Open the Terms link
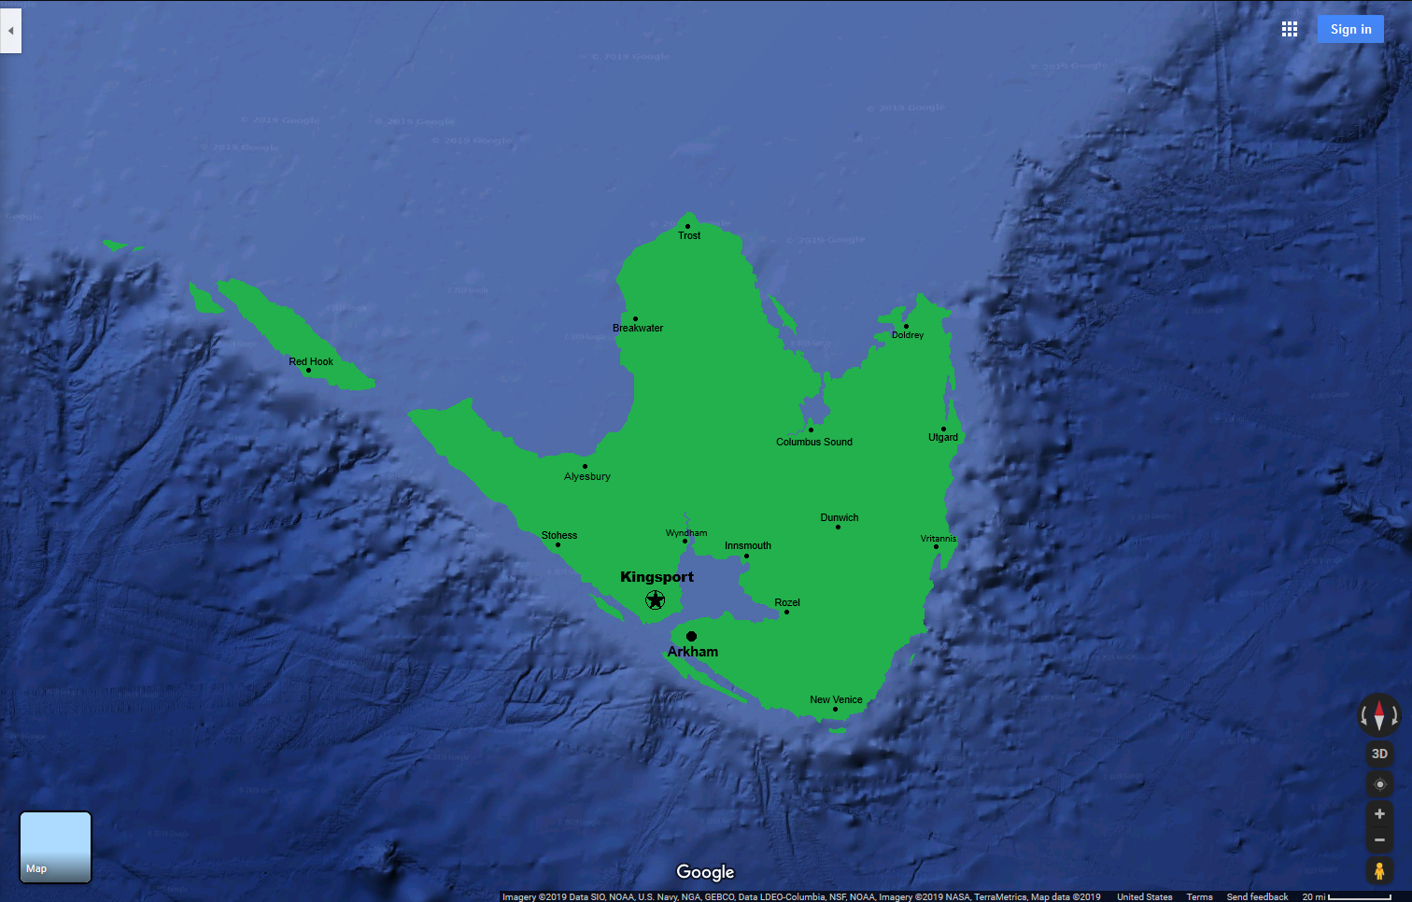This screenshot has height=902, width=1412. click(1199, 896)
